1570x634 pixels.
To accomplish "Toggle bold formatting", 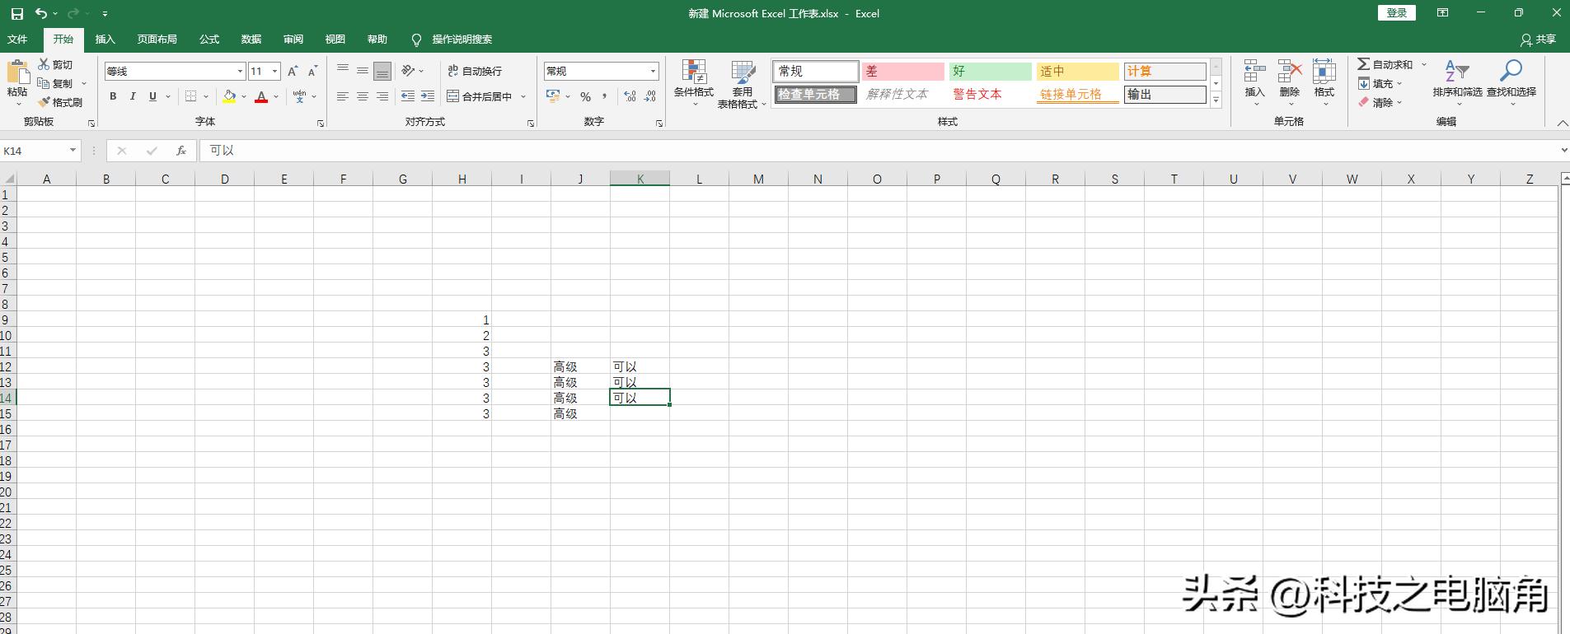I will tap(113, 96).
